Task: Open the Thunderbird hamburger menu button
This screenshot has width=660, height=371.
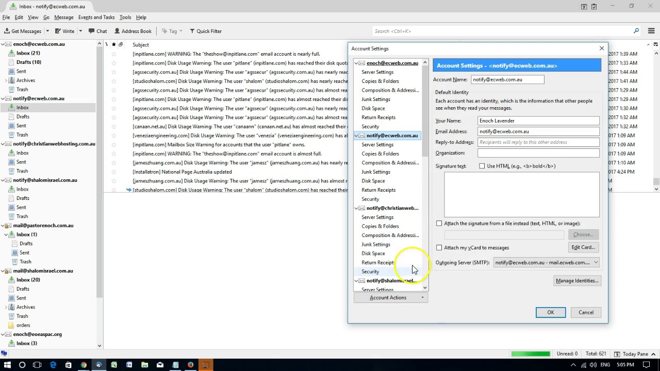Action: pyautogui.click(x=651, y=31)
